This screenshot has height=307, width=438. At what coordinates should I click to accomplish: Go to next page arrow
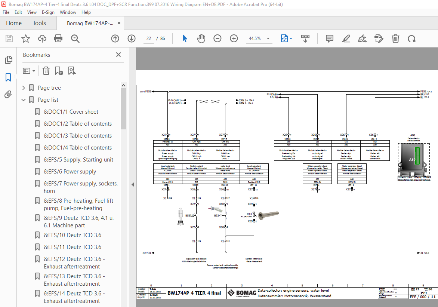(132, 38)
